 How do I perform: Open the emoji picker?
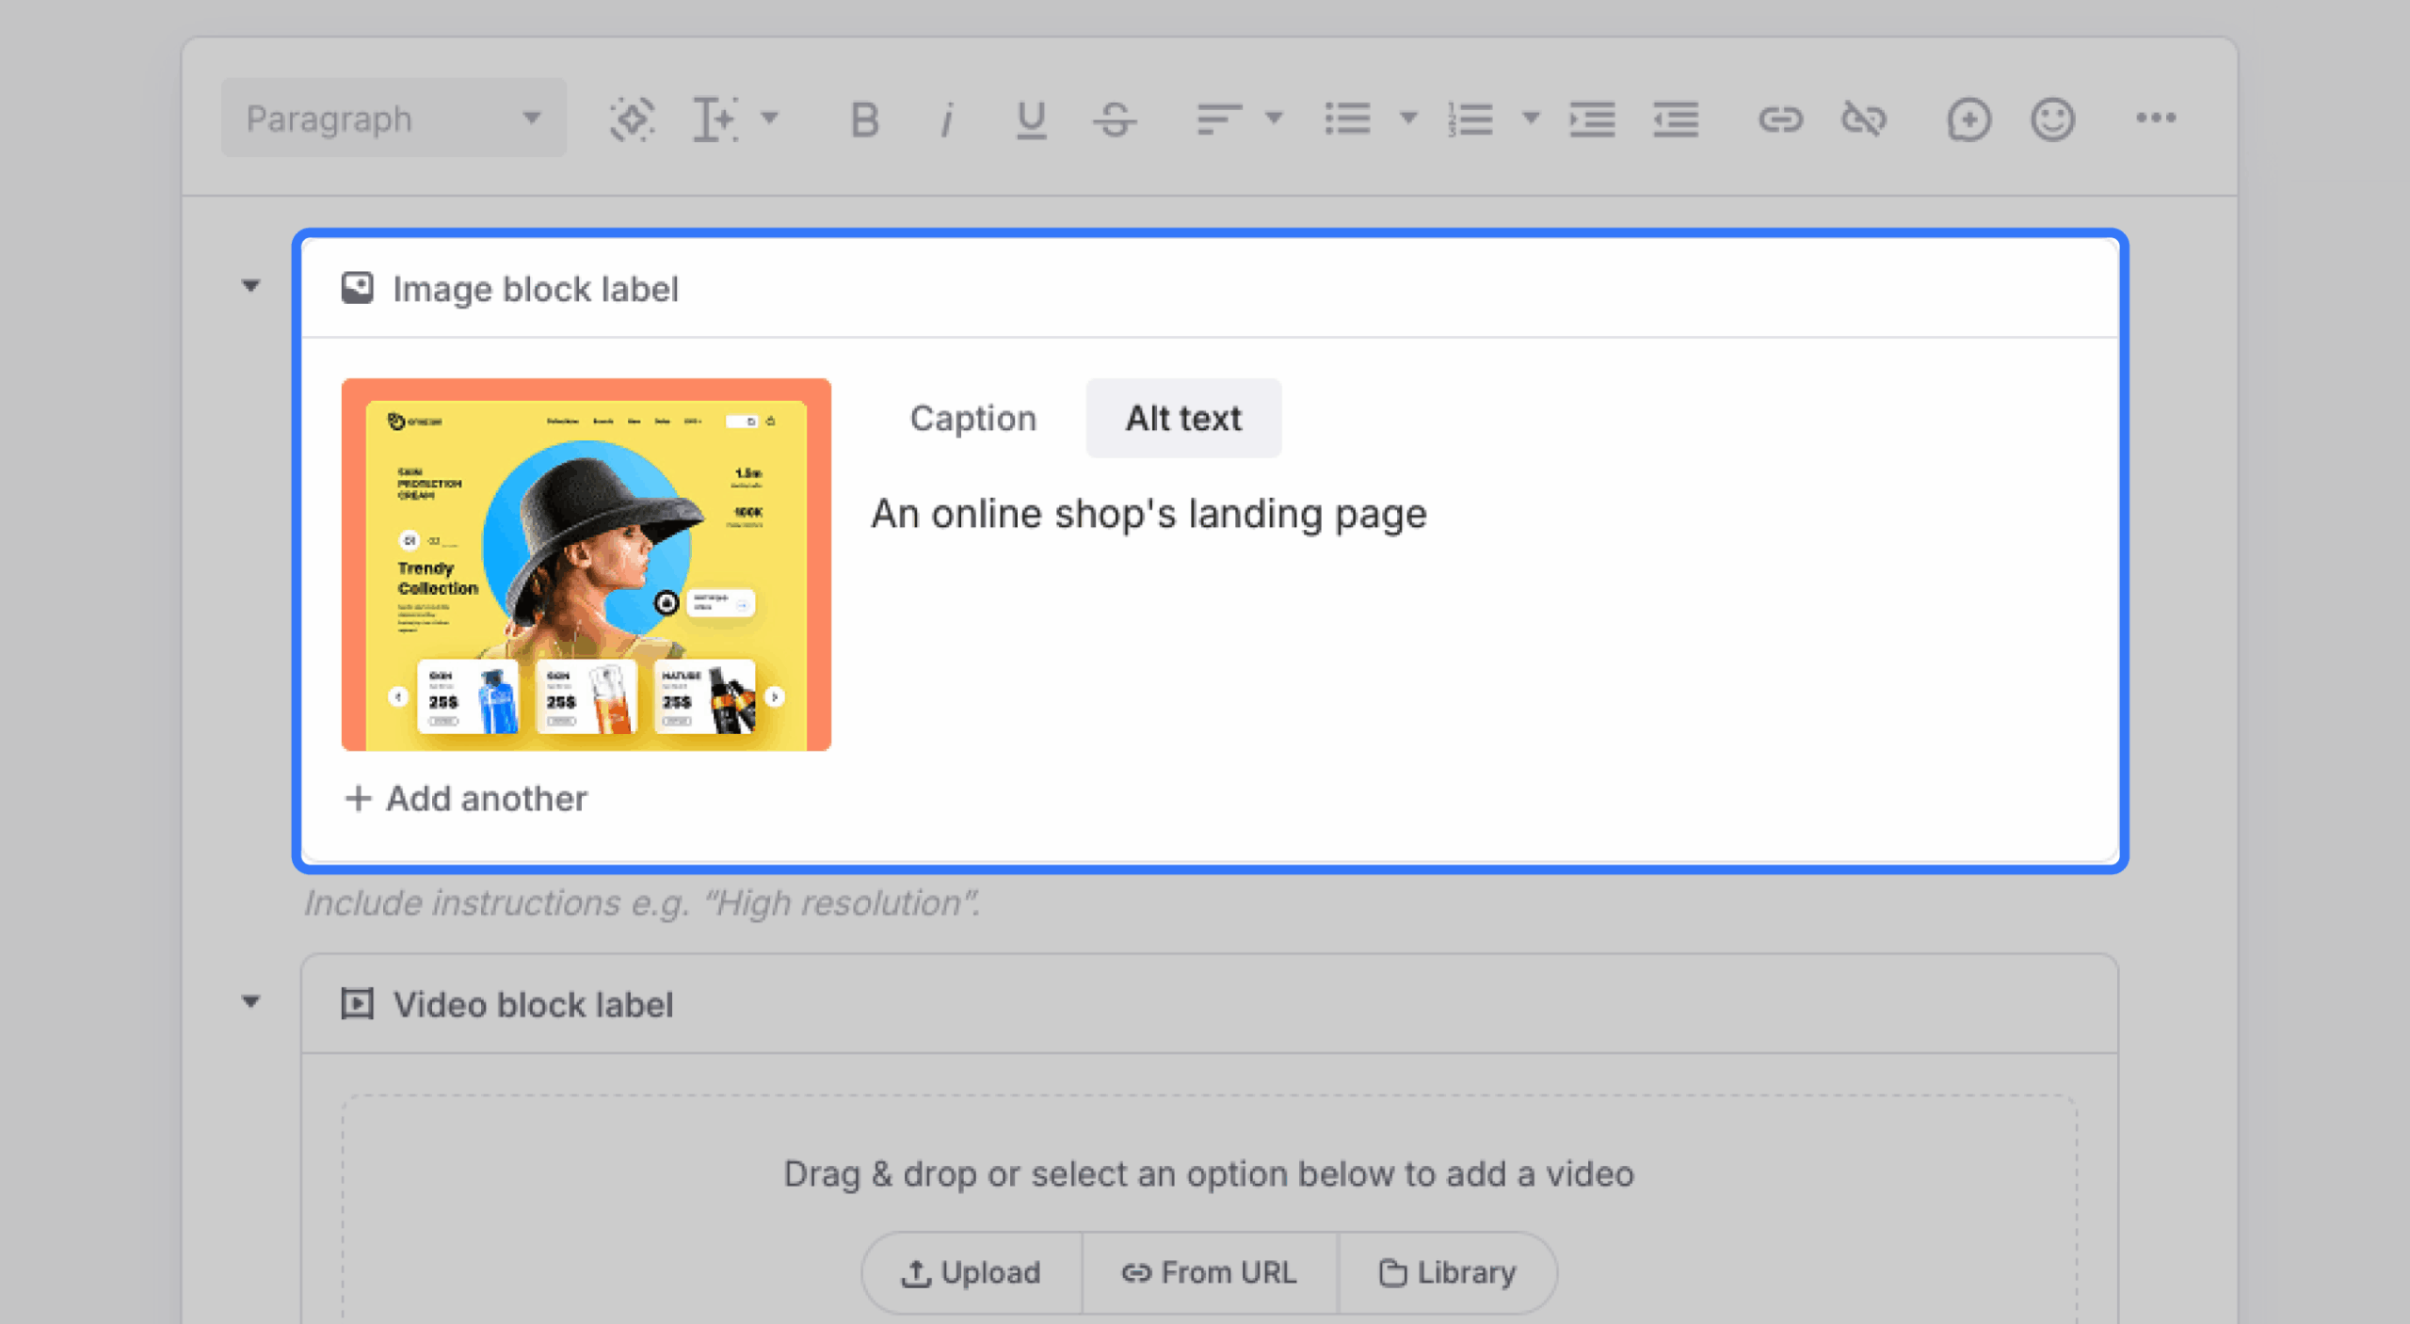[x=2052, y=118]
